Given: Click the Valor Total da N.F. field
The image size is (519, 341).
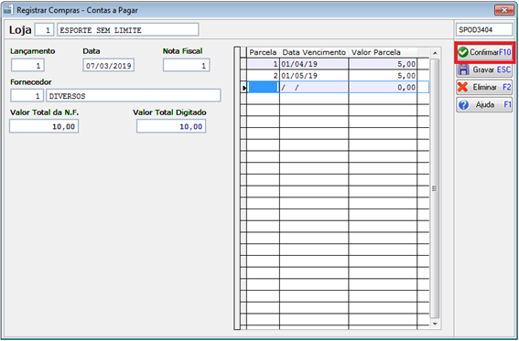Looking at the screenshot, I should (x=44, y=126).
